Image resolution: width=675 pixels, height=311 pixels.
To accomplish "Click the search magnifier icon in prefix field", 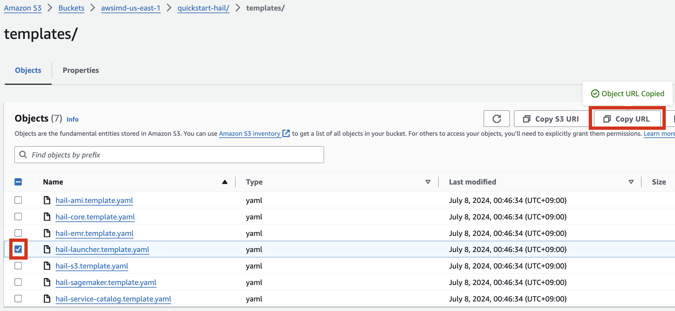I will pyautogui.click(x=23, y=155).
